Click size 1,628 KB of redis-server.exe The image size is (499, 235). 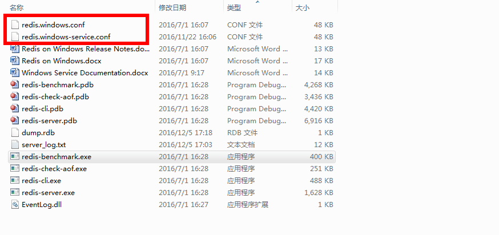(319, 193)
